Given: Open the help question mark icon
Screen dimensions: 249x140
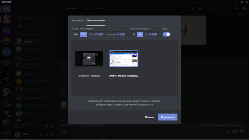Looking at the screenshot, I should [x=244, y=8].
